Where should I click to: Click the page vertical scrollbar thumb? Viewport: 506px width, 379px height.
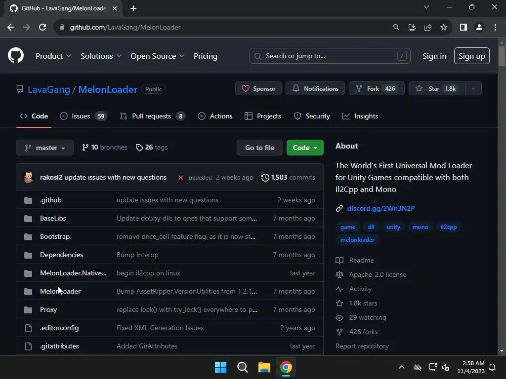502,56
